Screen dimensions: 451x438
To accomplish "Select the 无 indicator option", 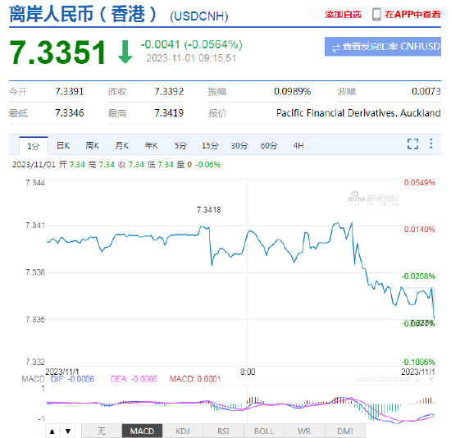I will coord(102,431).
